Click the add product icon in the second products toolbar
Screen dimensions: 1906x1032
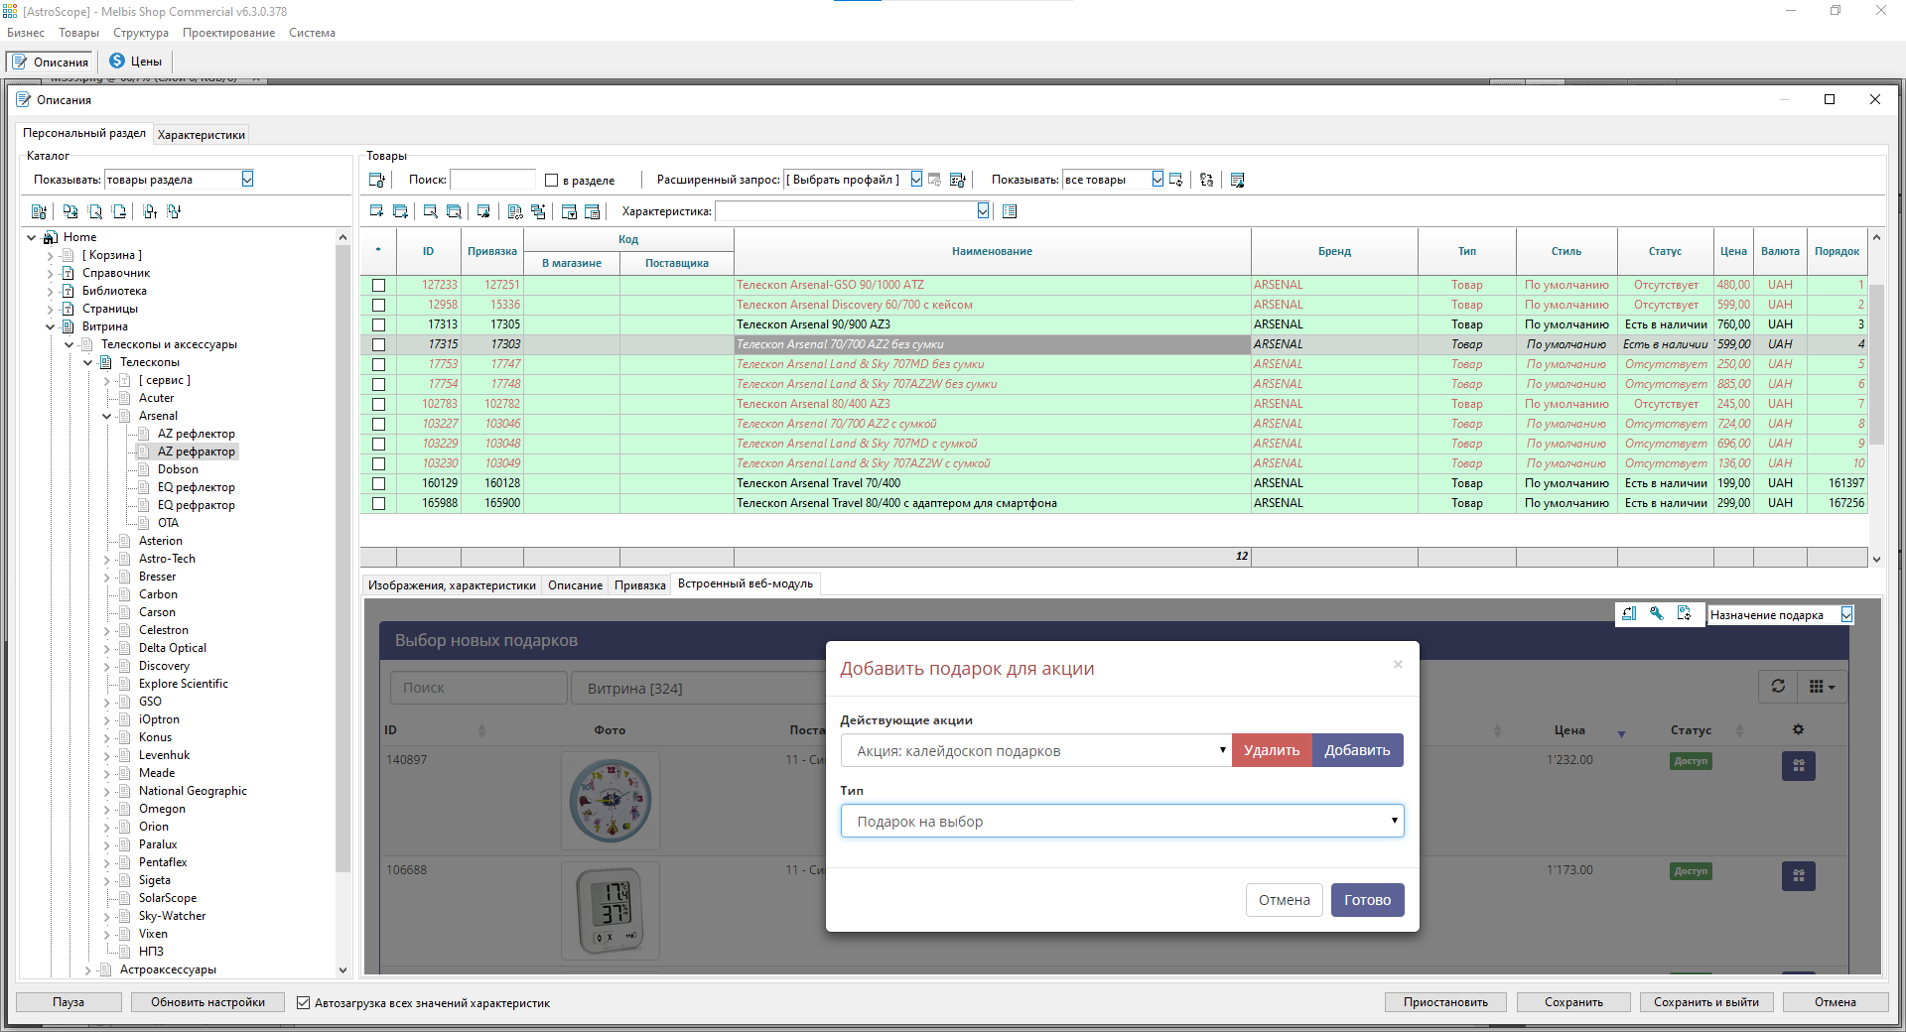tap(377, 211)
